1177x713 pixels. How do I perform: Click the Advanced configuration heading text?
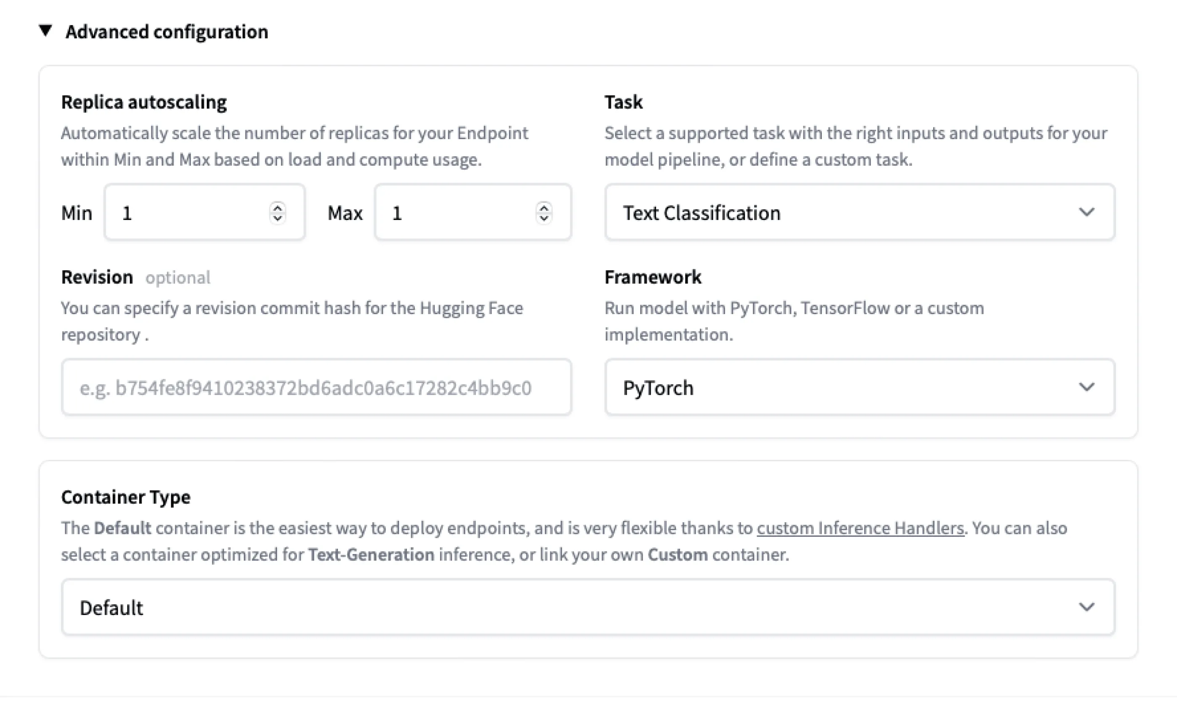point(167,32)
